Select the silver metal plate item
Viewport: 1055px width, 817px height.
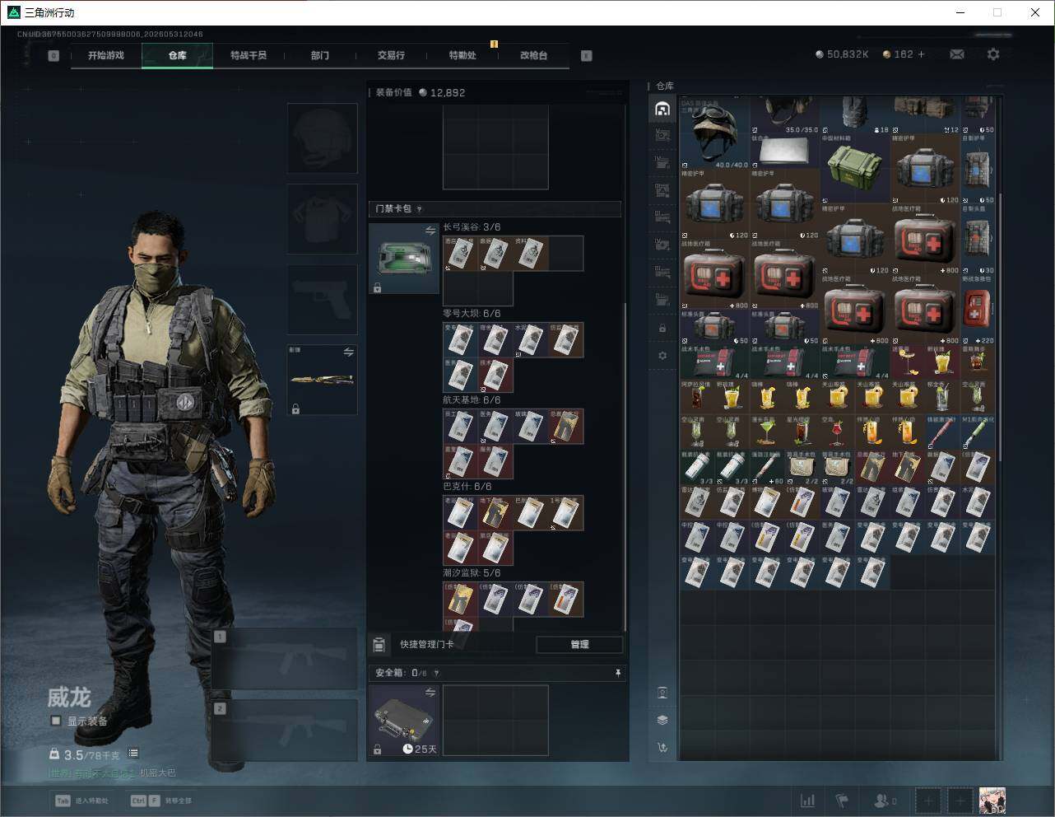(x=784, y=152)
